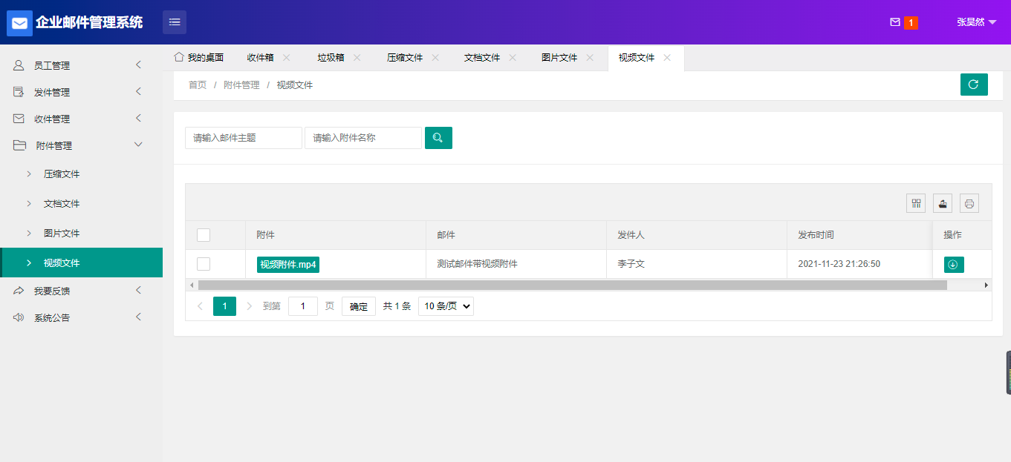
Task: Click the horizontal table scrollbar thumb
Action: point(572,285)
